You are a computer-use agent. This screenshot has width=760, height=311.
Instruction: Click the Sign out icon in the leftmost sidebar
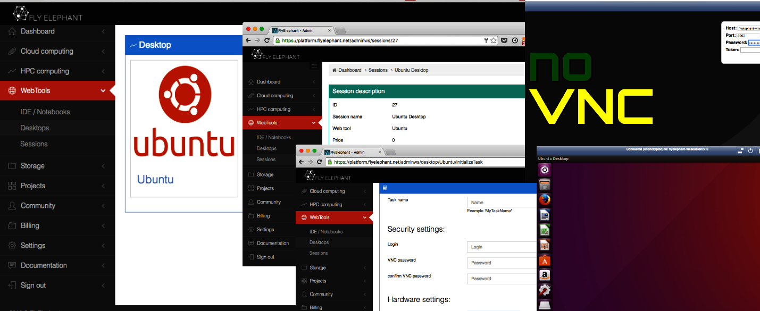[12, 285]
